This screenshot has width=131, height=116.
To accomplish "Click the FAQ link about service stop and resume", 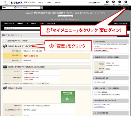I will pos(107,95).
